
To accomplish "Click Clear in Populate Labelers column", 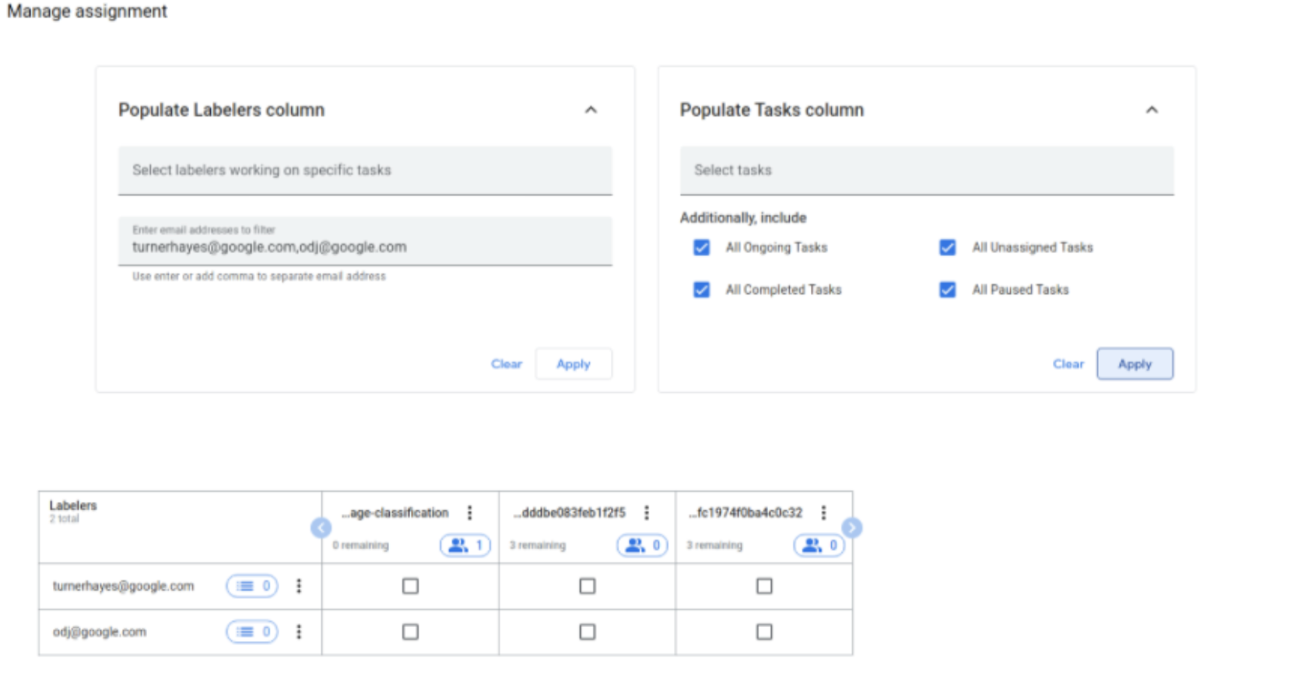I will click(506, 364).
